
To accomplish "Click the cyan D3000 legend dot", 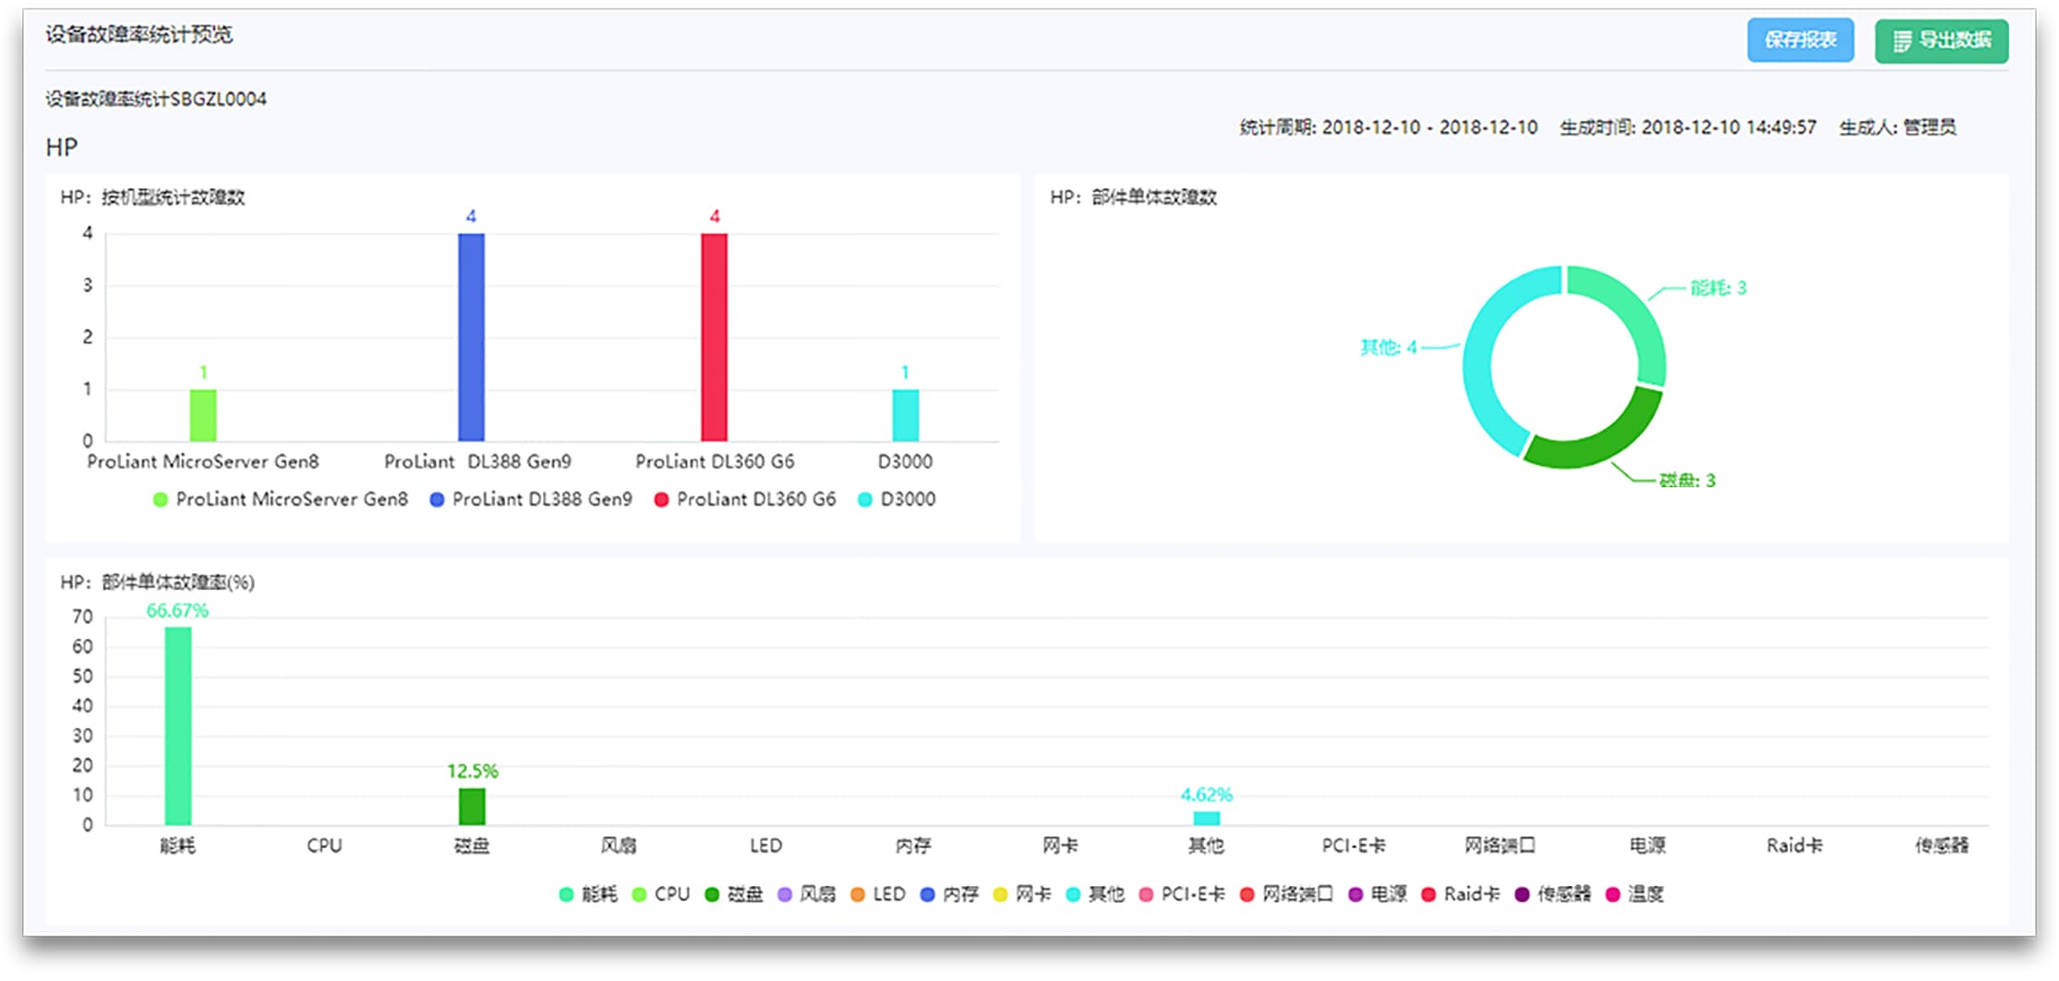I will [x=865, y=499].
